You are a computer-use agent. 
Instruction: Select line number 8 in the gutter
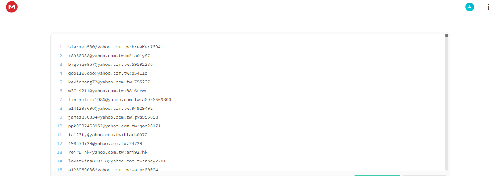[x=61, y=108]
